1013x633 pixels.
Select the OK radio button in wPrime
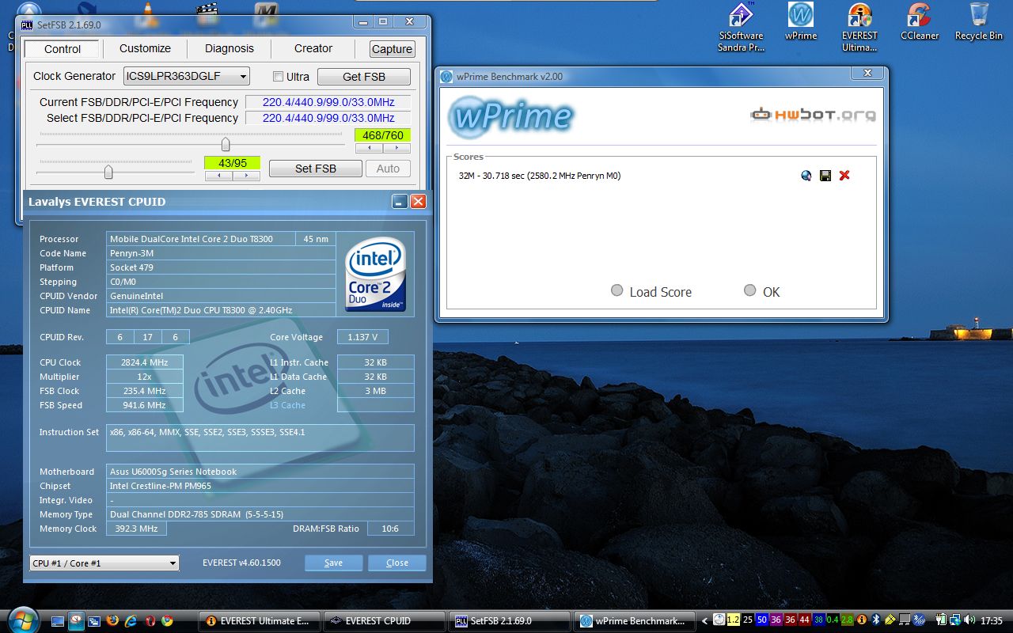point(750,290)
